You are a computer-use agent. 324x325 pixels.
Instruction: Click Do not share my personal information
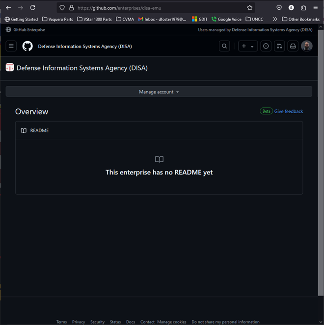(225, 322)
